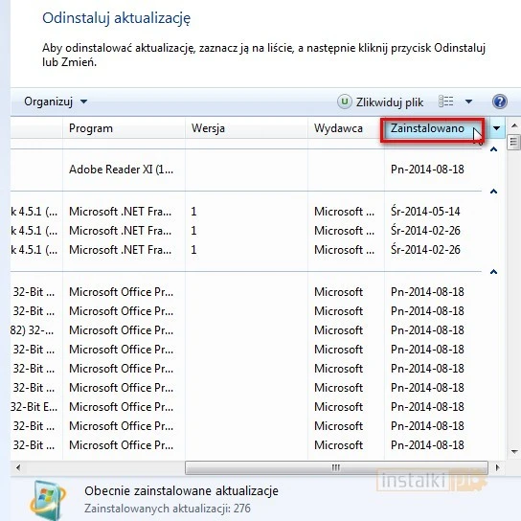Open the Zainstalowano column filter dropdown arrow
This screenshot has width=521, height=521.
496,128
